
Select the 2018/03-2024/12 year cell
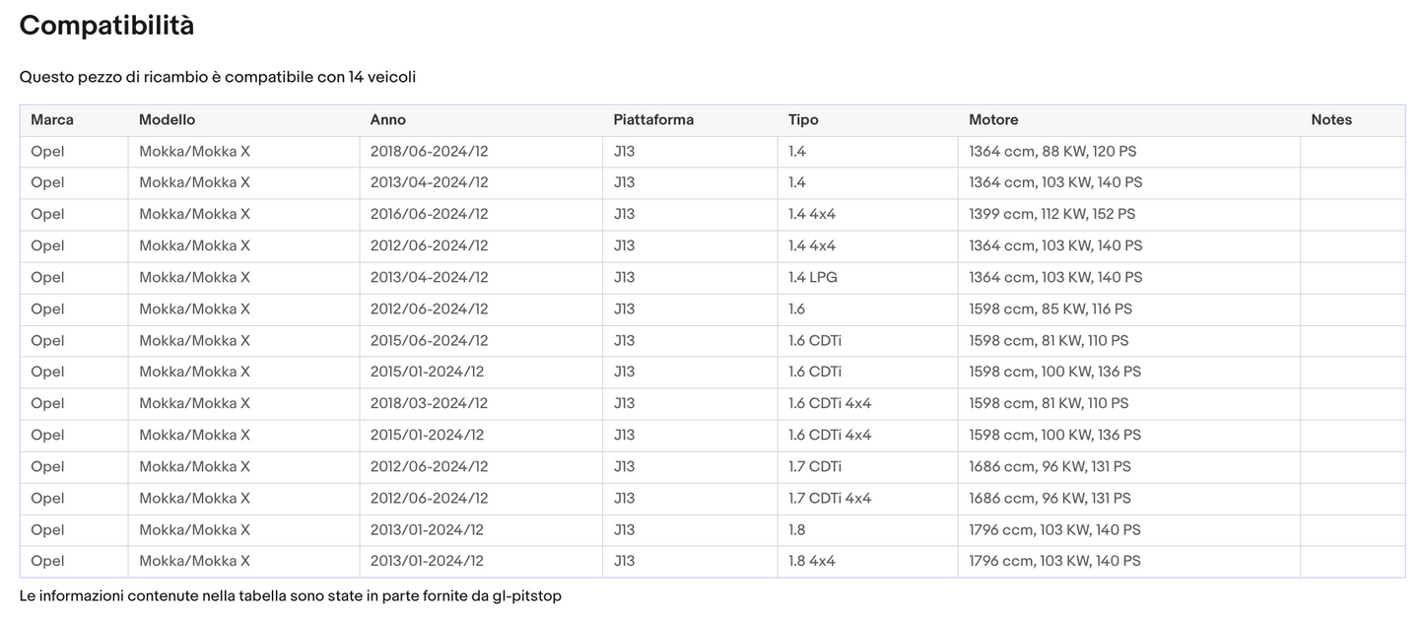(429, 404)
